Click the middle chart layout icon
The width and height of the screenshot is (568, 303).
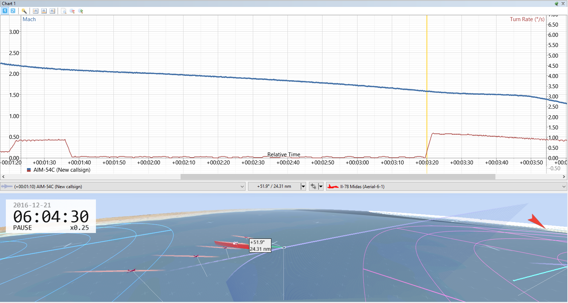44,11
